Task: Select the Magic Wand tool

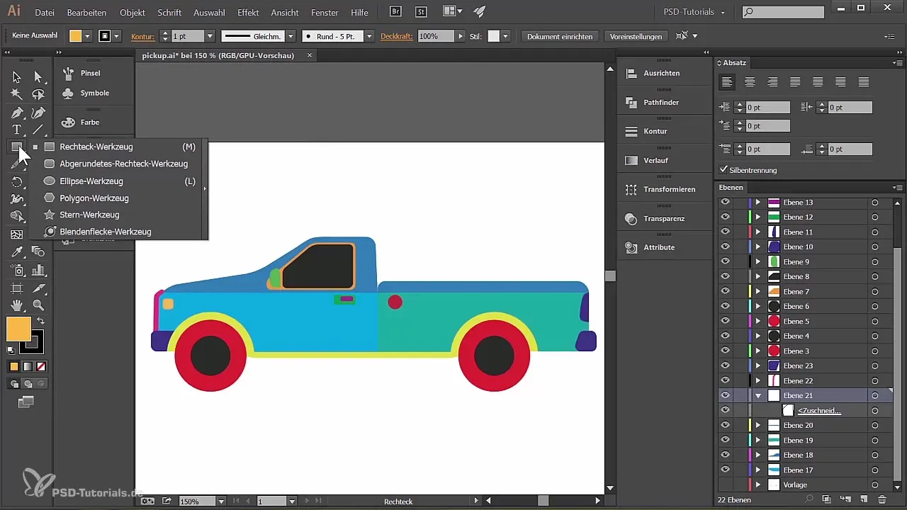Action: pos(17,94)
